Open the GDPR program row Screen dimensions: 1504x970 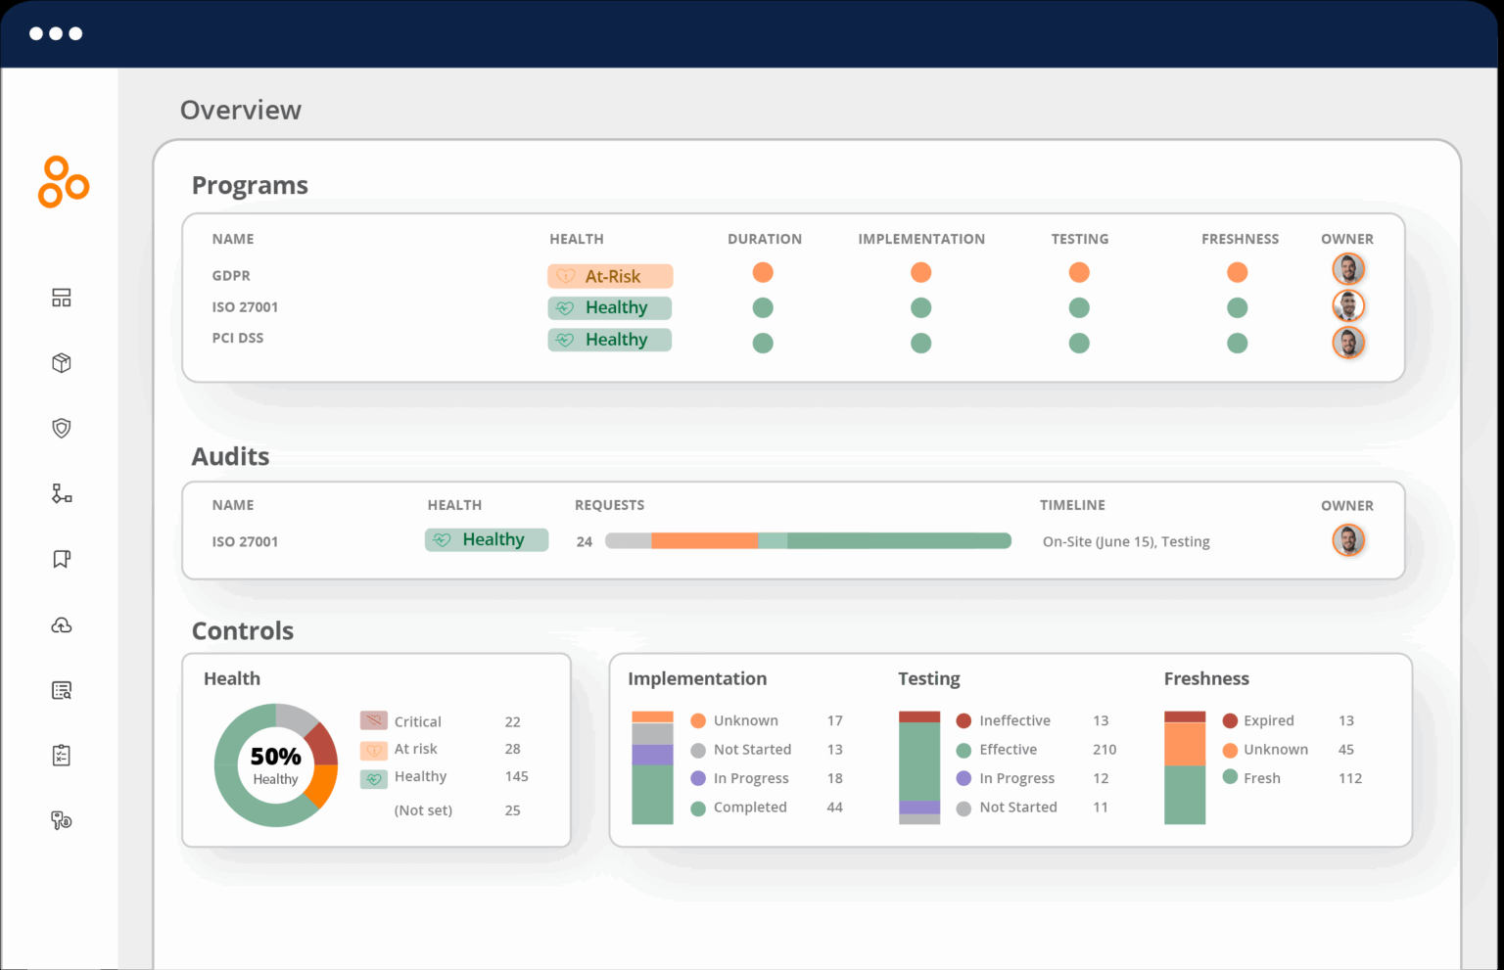coord(231,276)
